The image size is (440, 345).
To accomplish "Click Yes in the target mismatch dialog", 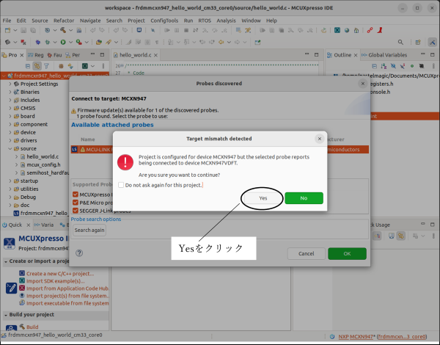I will click(x=263, y=198).
